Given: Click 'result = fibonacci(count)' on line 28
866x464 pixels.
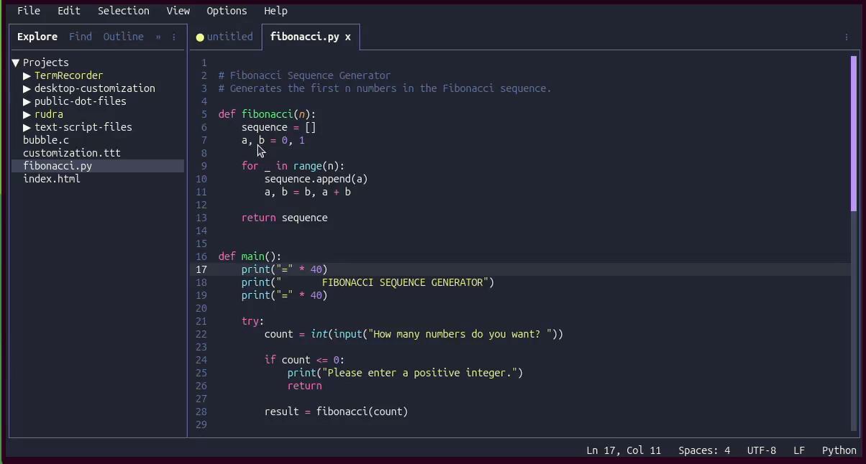Looking at the screenshot, I should (x=337, y=412).
